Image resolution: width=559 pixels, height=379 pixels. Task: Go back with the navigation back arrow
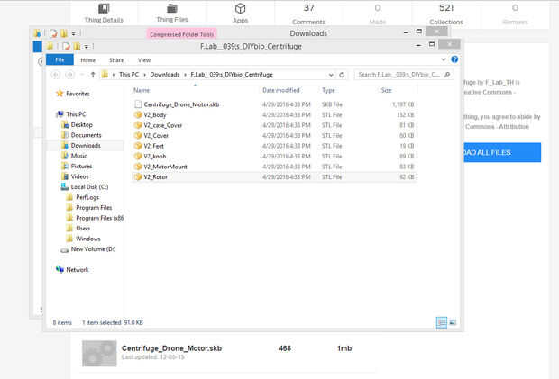55,75
